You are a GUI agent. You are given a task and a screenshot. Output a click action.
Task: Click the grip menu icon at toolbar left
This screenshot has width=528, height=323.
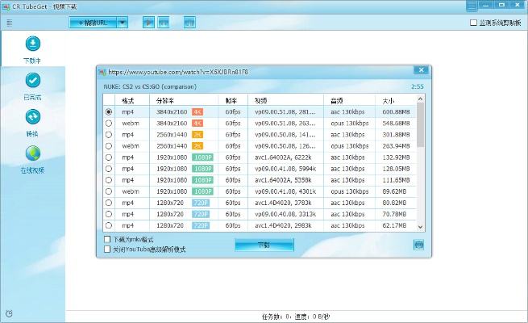coord(9,23)
